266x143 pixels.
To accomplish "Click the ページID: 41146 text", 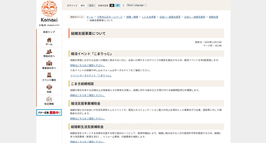I will 212,46.
